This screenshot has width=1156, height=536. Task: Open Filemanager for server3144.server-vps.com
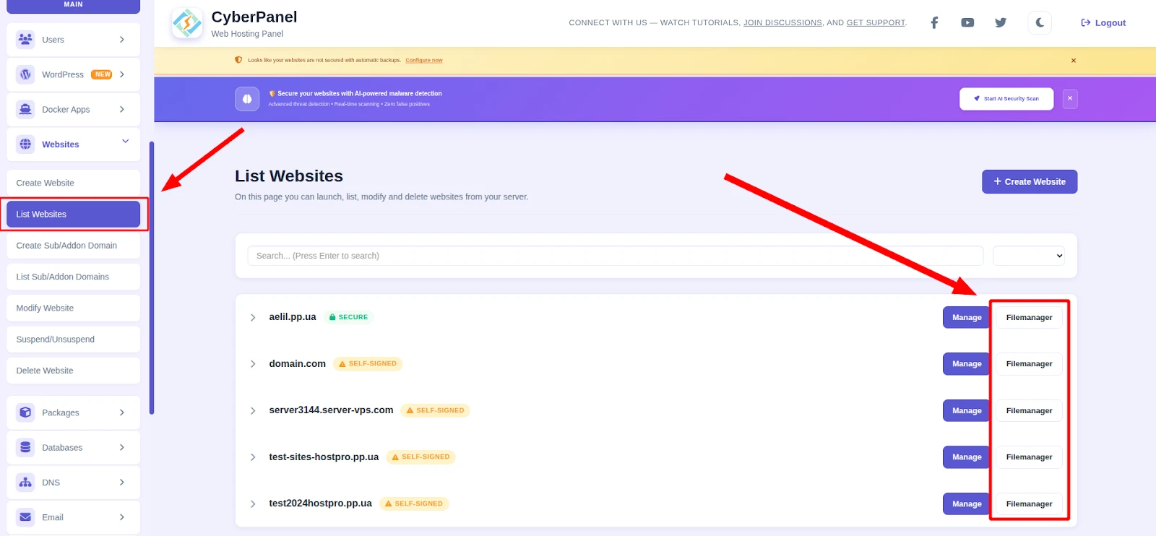1029,410
